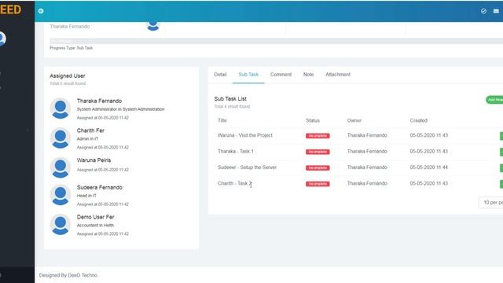Click System Administrator in System Administration text
This screenshot has width=503, height=283.
coord(120,109)
